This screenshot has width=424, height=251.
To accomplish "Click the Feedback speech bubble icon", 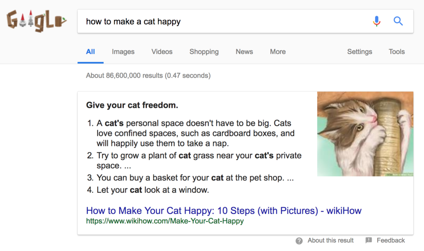I will coord(369,241).
